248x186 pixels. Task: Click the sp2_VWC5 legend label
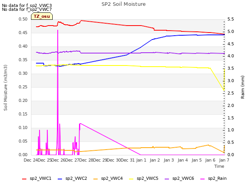click(147, 178)
